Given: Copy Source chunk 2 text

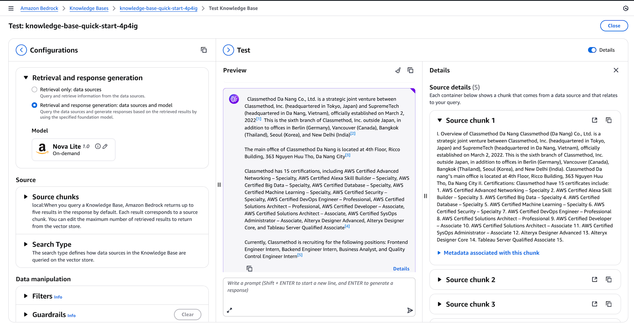Looking at the screenshot, I should point(609,279).
